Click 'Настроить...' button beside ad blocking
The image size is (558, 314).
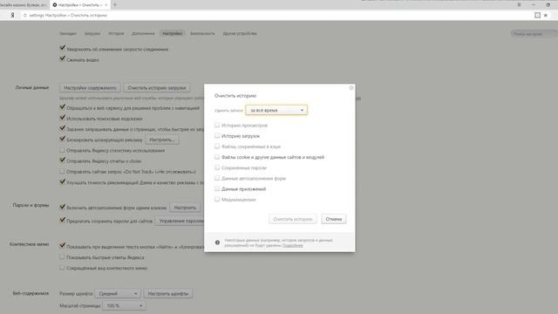click(162, 140)
